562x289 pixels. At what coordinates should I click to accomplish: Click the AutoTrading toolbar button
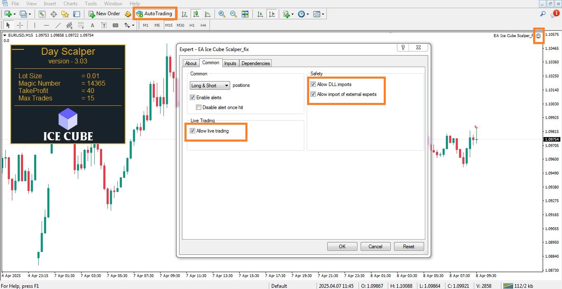[x=154, y=14]
